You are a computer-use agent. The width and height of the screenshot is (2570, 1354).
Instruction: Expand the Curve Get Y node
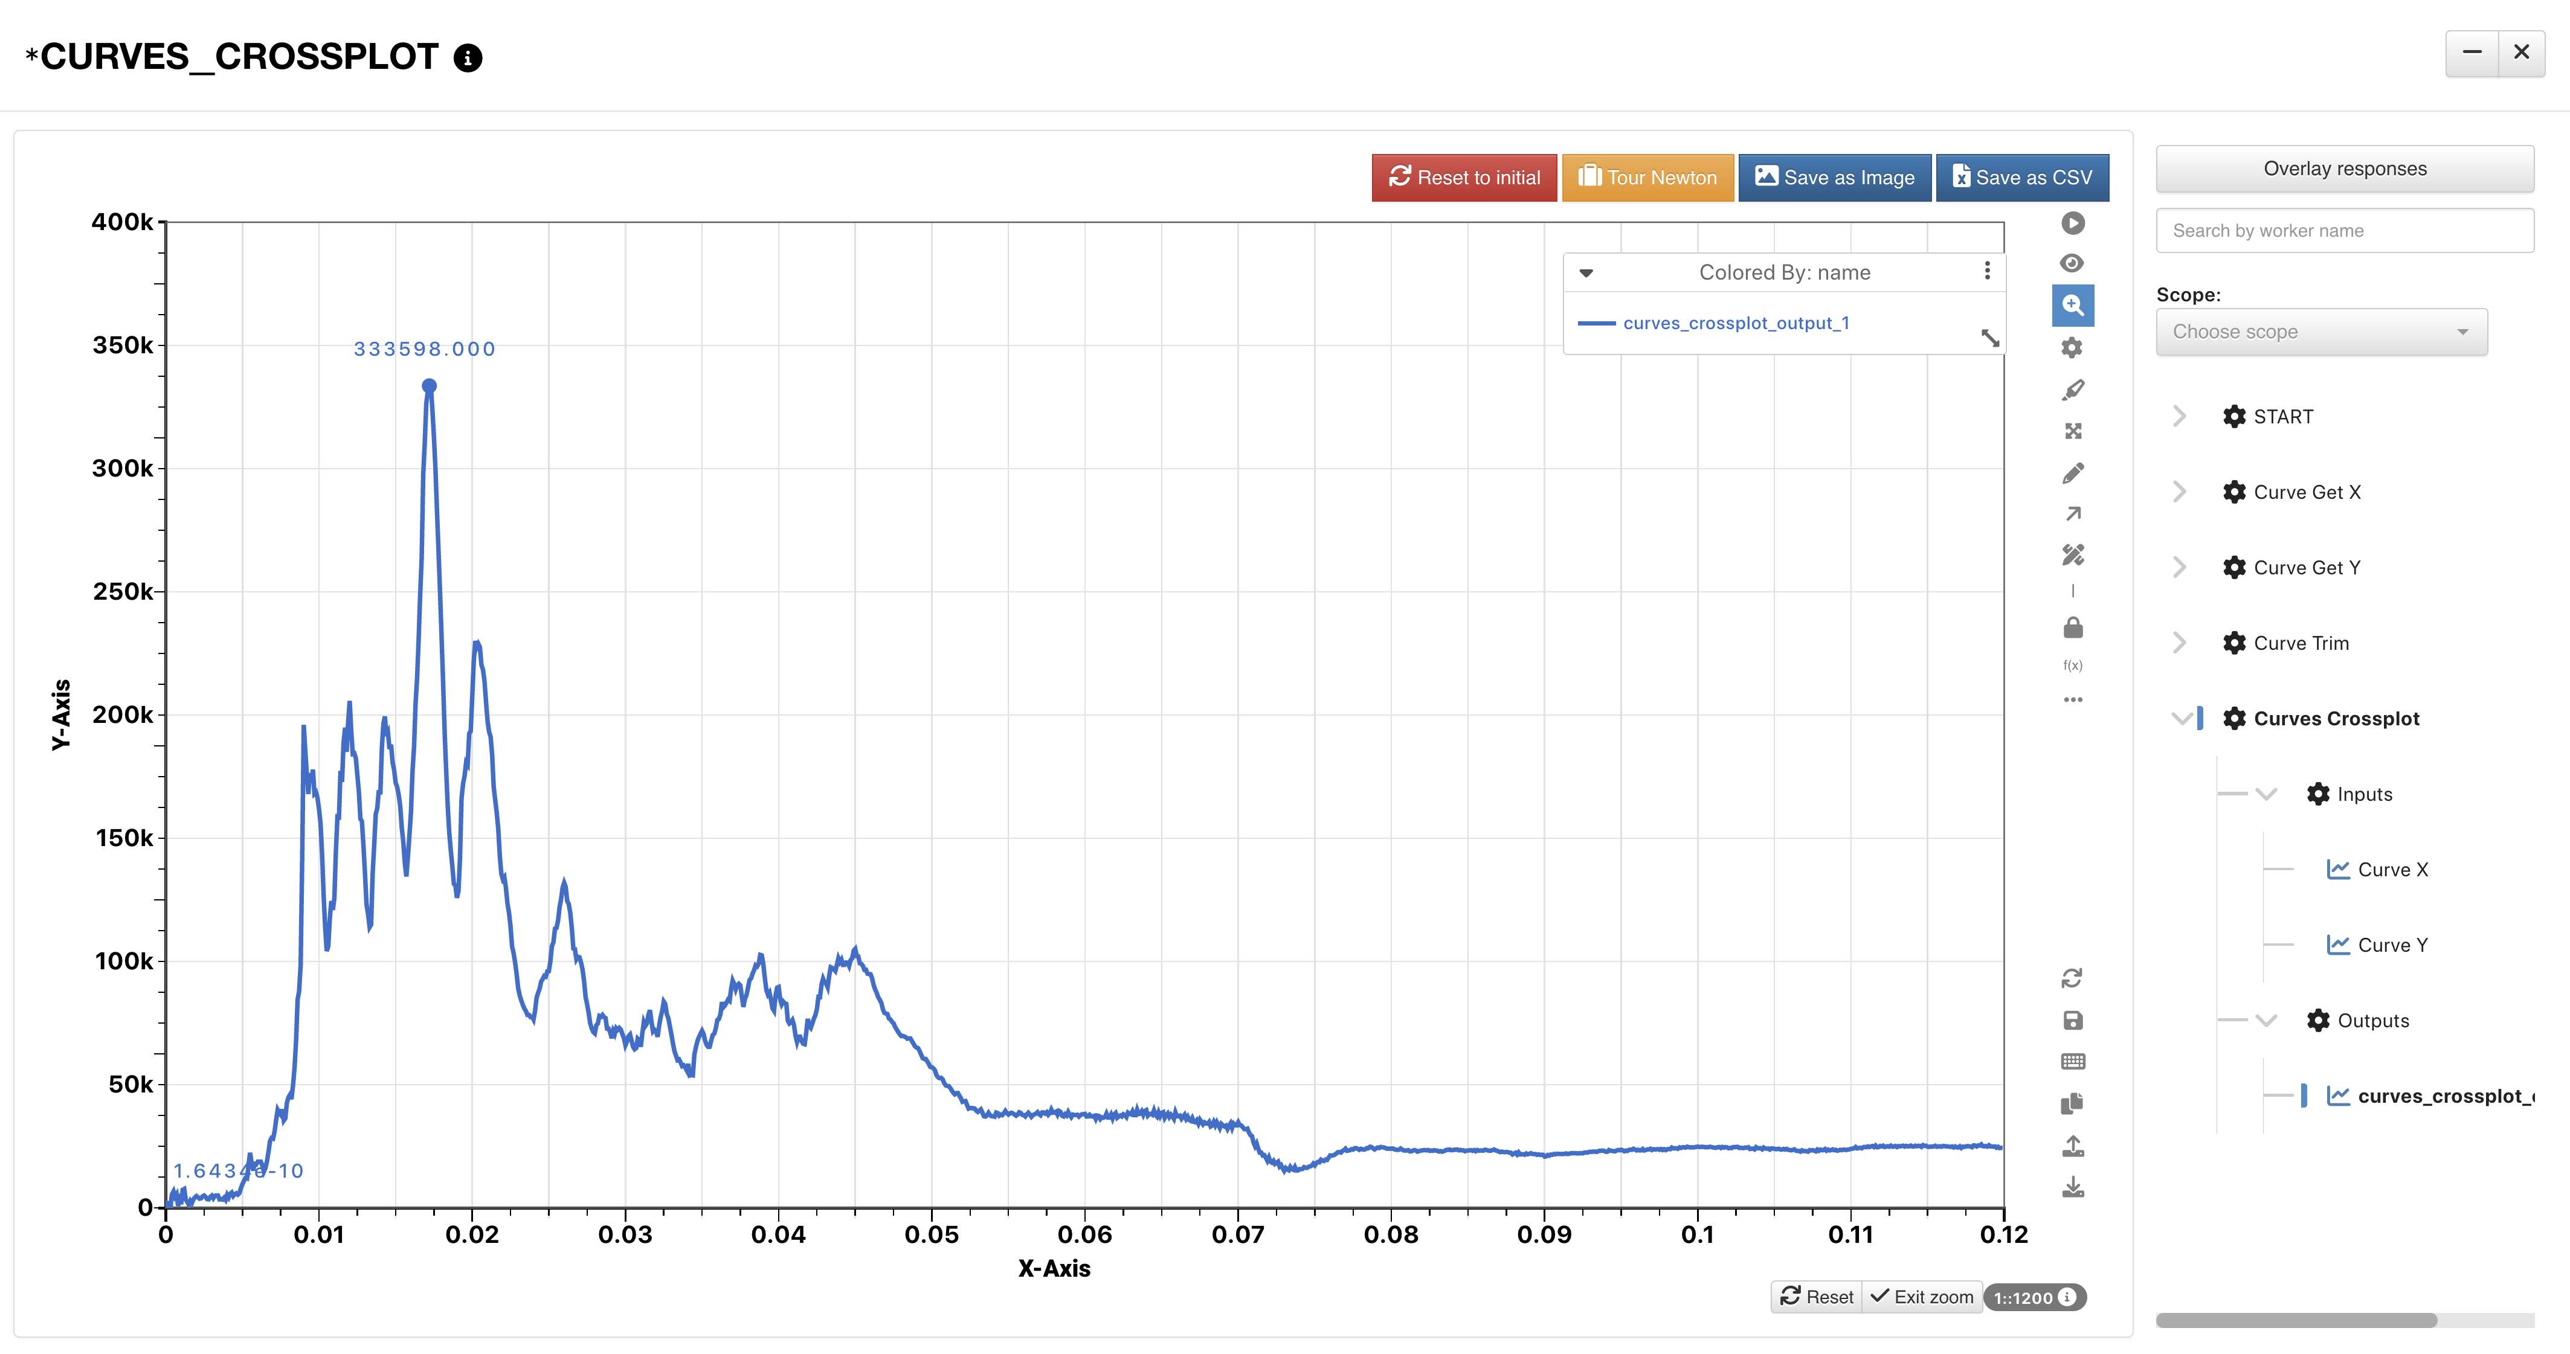(2179, 567)
